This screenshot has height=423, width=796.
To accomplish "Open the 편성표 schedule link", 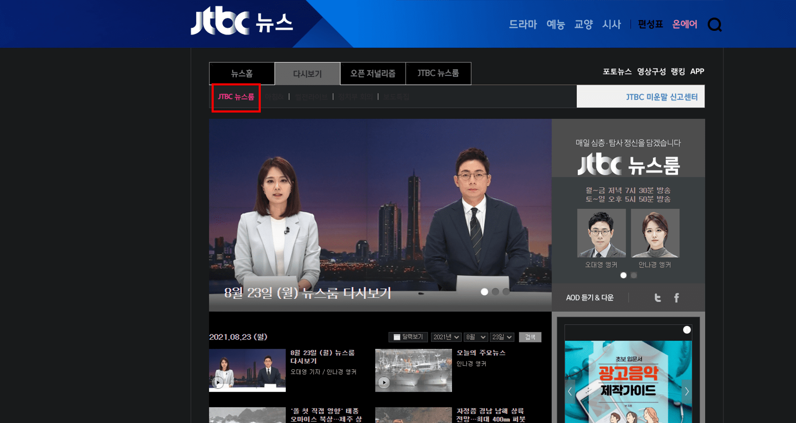I will (650, 24).
